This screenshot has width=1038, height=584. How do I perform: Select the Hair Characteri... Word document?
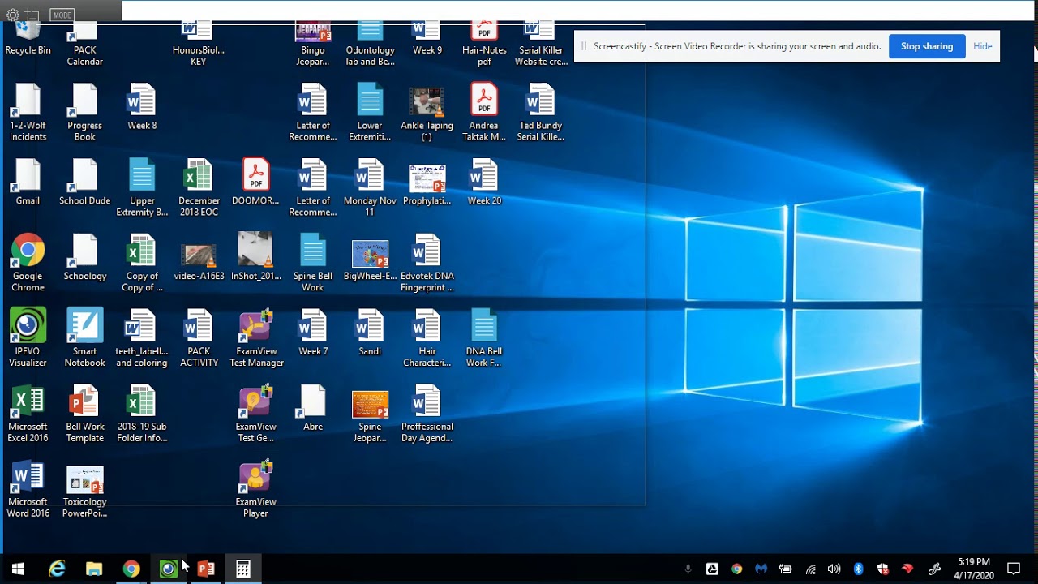coord(427,338)
